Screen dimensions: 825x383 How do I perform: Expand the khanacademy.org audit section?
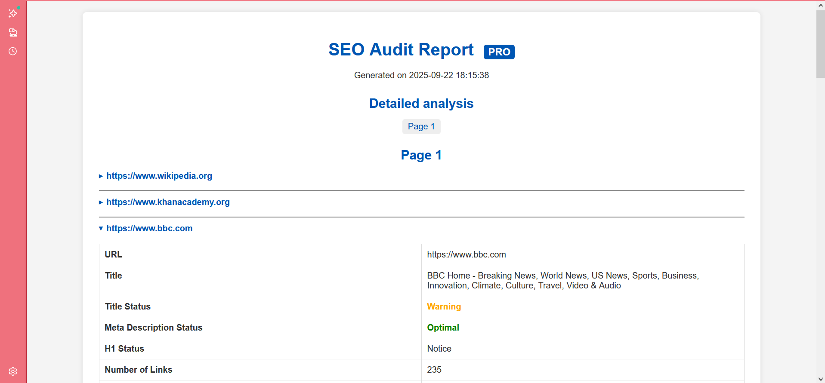(167, 202)
